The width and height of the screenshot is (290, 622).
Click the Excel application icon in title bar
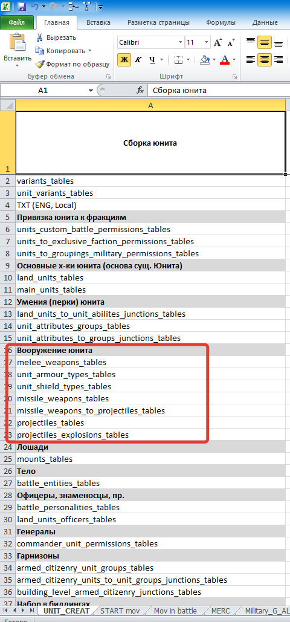pyautogui.click(x=7, y=7)
